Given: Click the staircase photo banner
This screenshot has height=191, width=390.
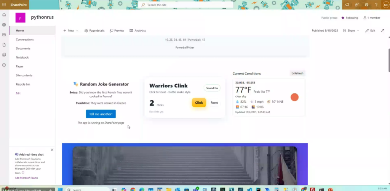Looking at the screenshot, I should click(x=185, y=166).
